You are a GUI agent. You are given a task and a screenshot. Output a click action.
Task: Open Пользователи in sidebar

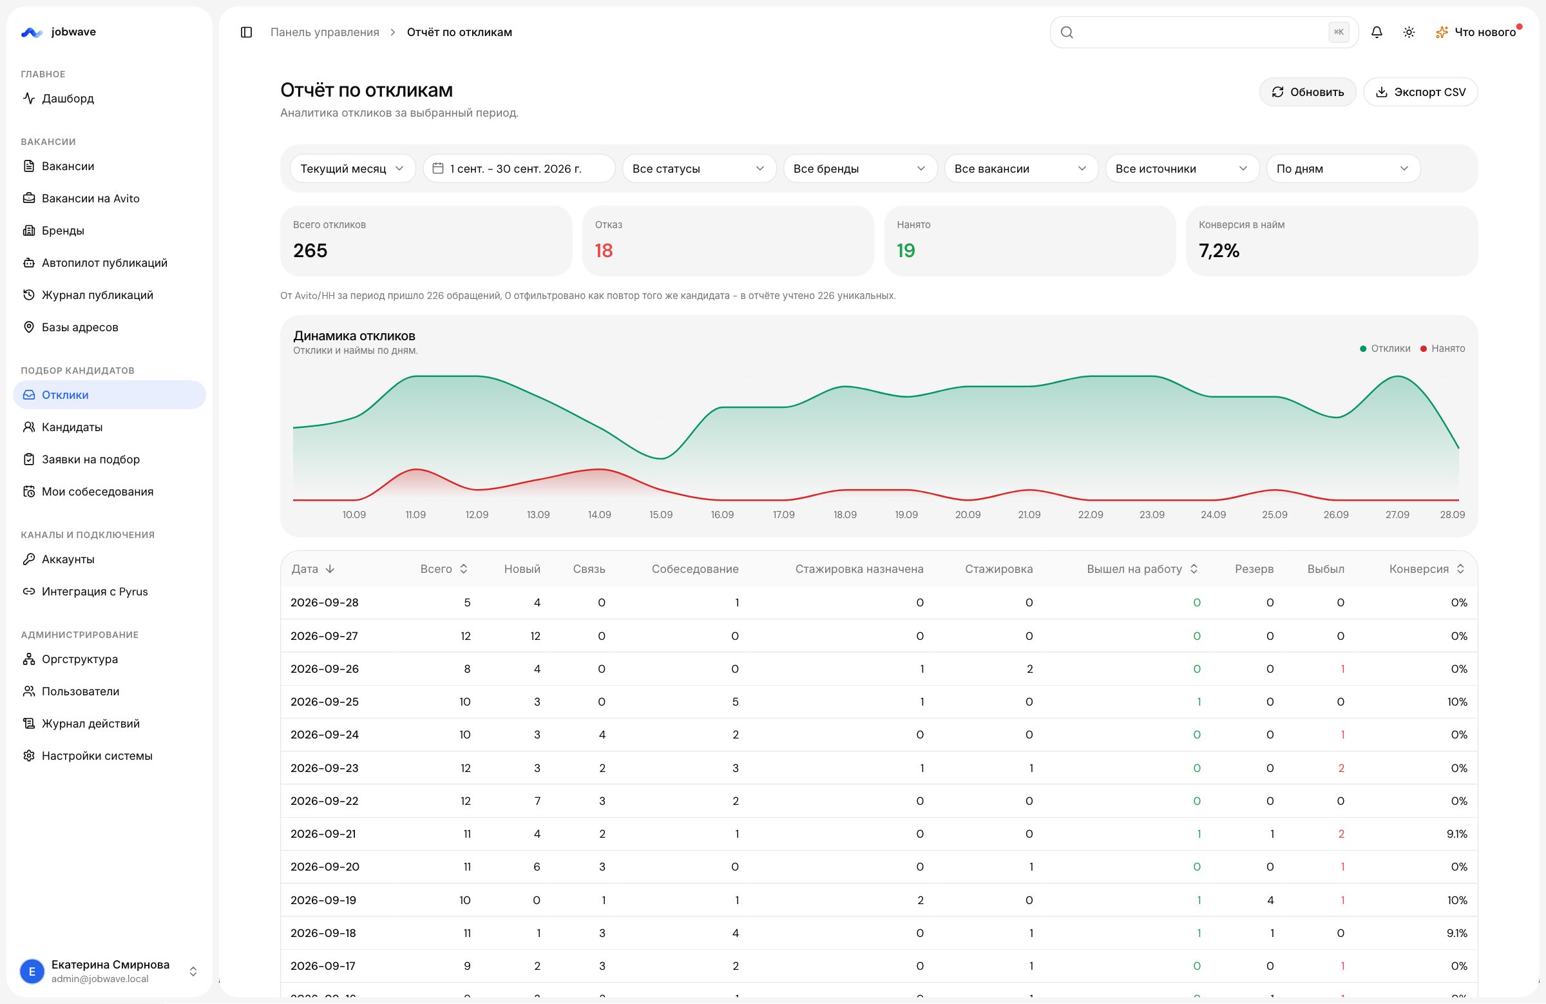(x=109, y=691)
